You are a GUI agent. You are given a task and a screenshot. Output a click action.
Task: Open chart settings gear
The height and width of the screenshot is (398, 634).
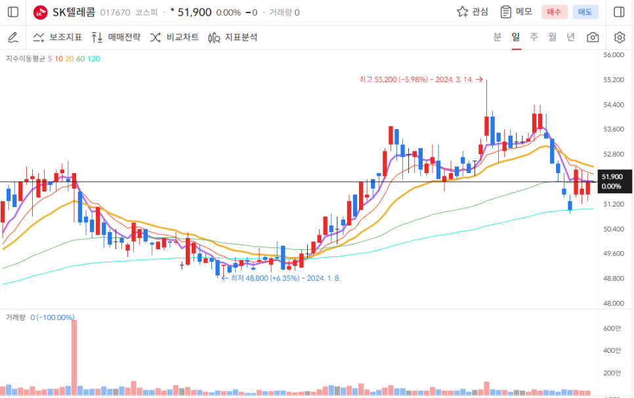620,37
